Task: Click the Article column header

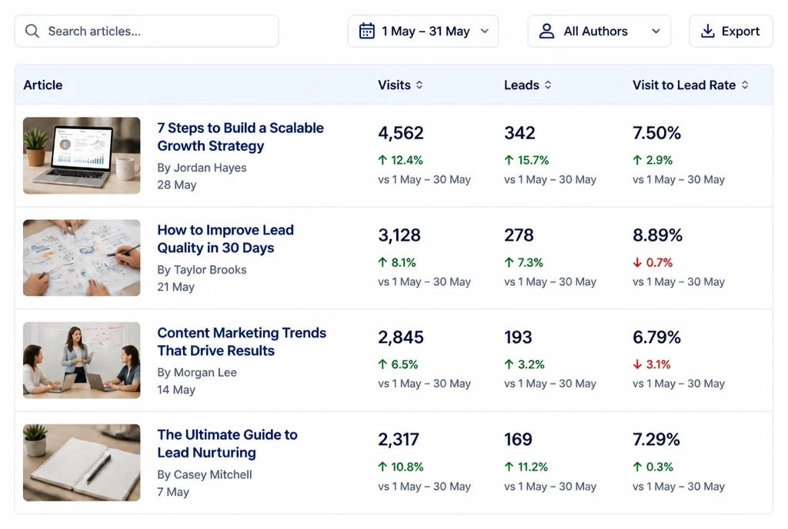Action: point(43,85)
